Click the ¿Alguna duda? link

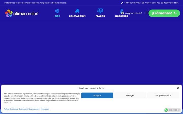[x=133, y=13]
